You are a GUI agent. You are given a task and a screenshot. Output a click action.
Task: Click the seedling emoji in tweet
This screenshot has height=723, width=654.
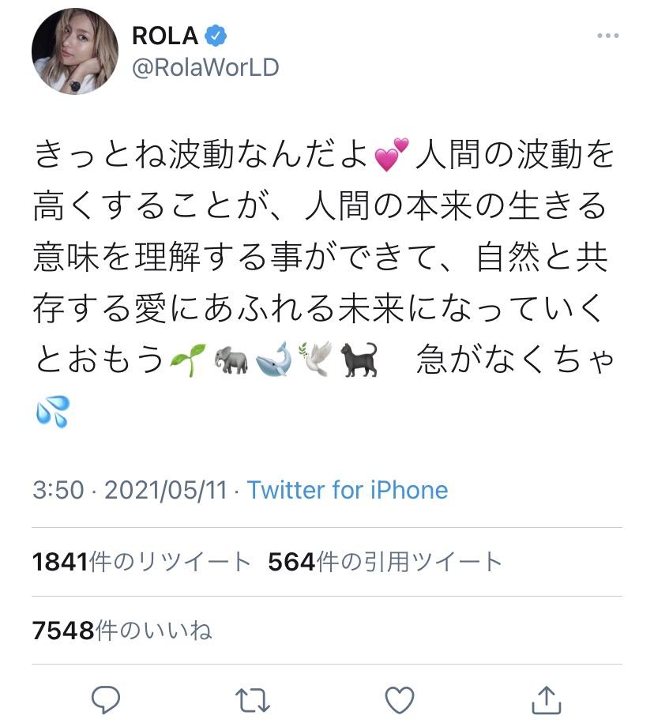pyautogui.click(x=187, y=360)
